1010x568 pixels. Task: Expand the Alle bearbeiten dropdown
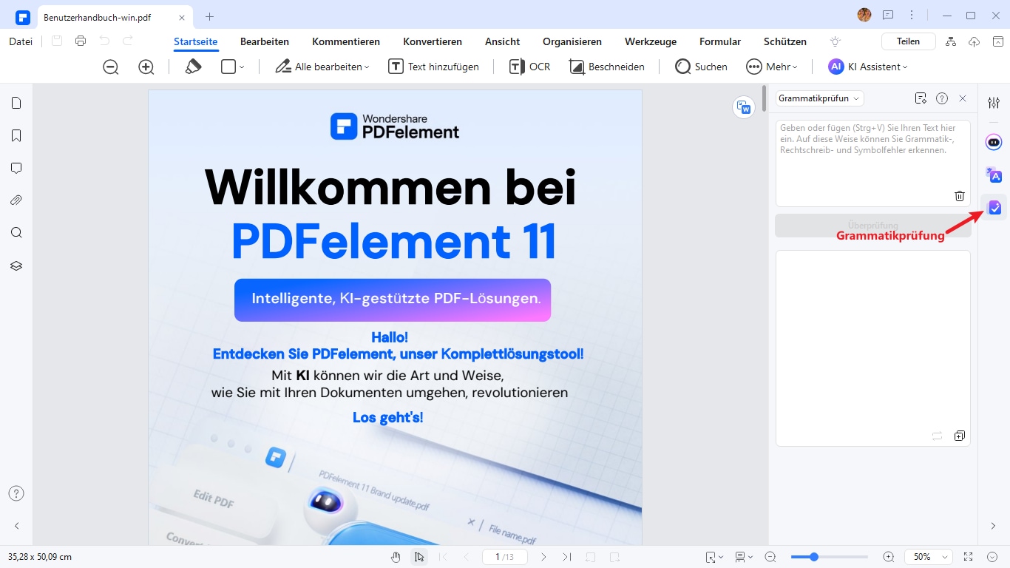[367, 67]
